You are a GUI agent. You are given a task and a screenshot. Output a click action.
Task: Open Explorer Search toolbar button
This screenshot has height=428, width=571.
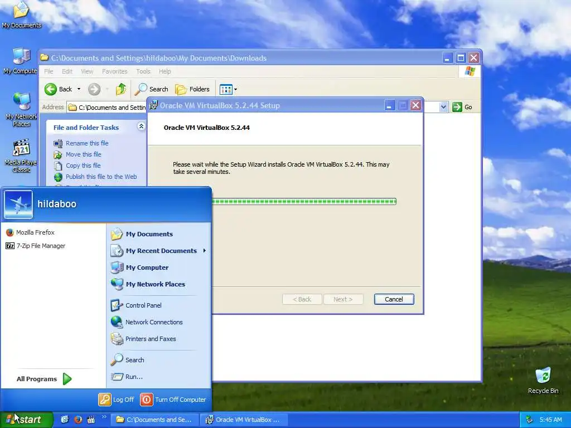(152, 89)
